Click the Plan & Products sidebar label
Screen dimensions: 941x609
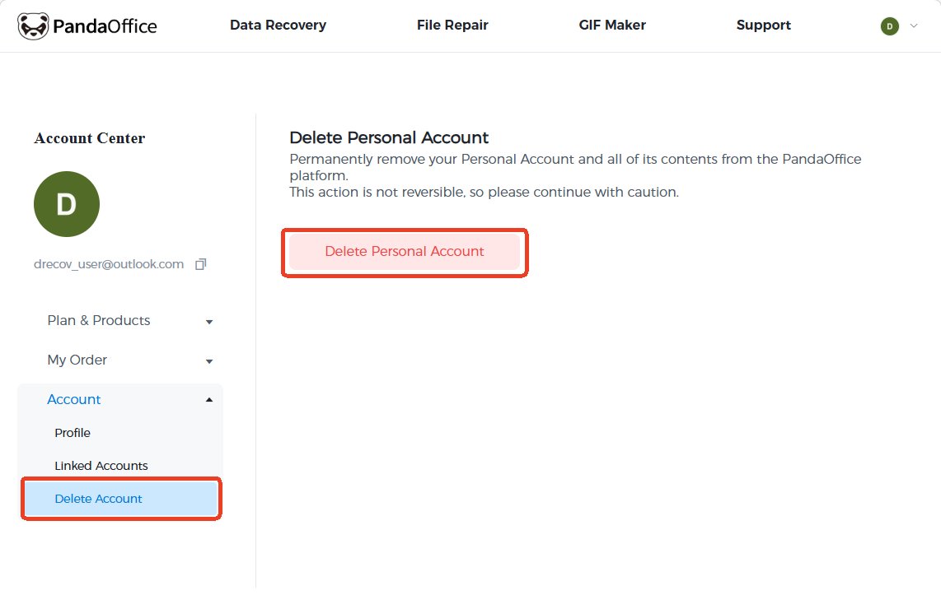(x=99, y=321)
